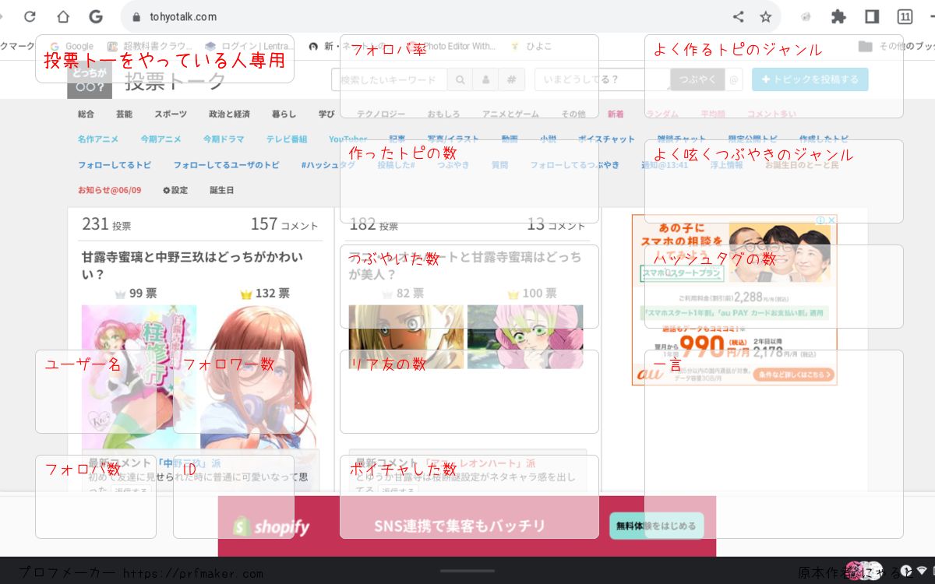Select the テクノロジー category tab
Screen dimensions: 935x584
381,114
